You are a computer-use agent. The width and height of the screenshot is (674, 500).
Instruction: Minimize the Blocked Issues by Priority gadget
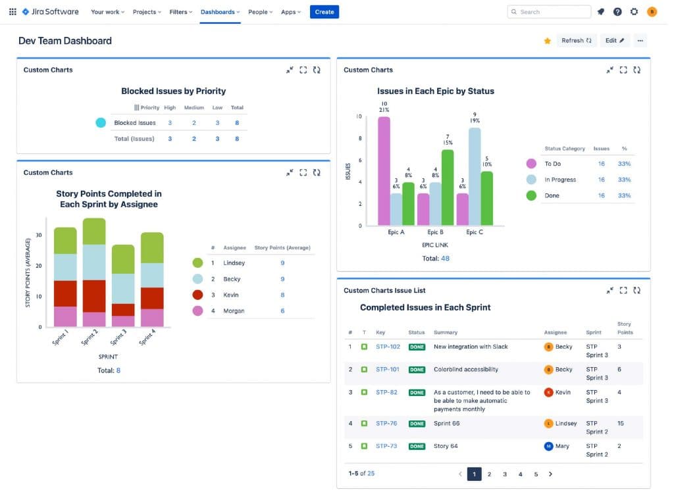coord(290,70)
